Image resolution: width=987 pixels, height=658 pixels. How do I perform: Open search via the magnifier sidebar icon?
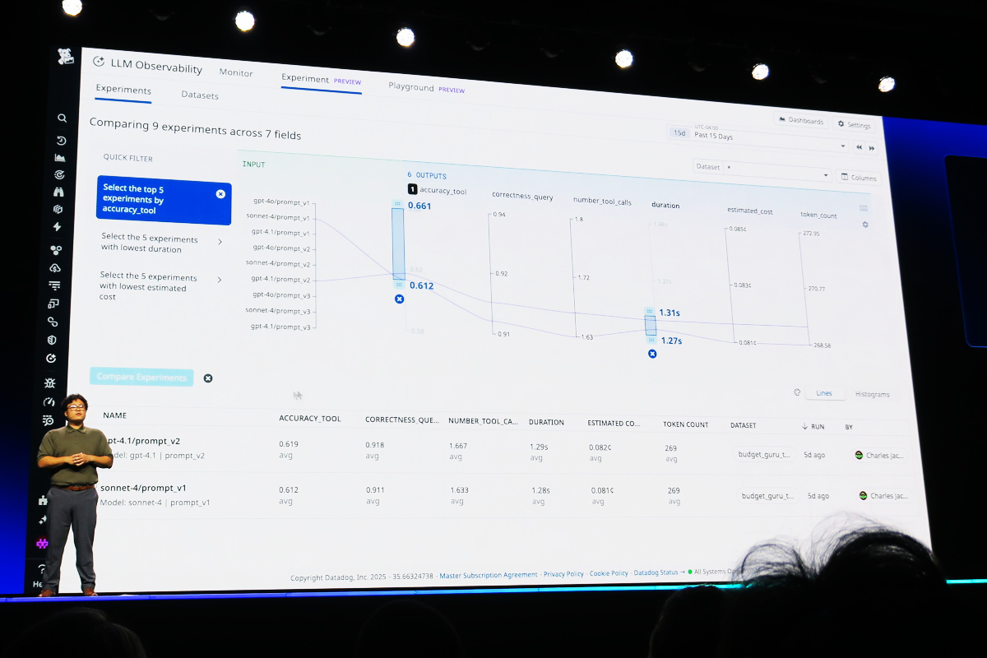(62, 118)
